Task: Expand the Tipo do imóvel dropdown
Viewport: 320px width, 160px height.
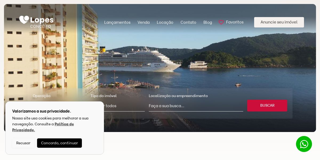Action: click(x=124, y=106)
